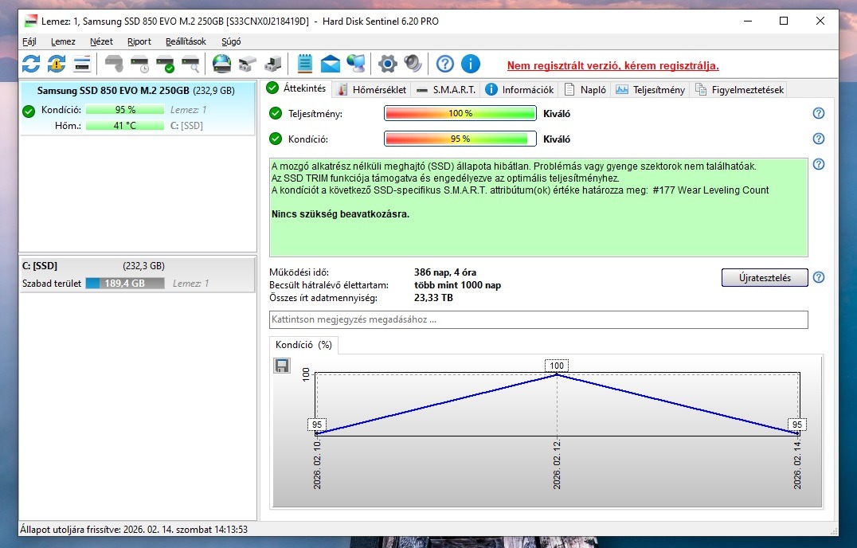Viewport: 857px width, 548px height.
Task: Click the 386 nap, 4 óra value
Action: tap(445, 272)
